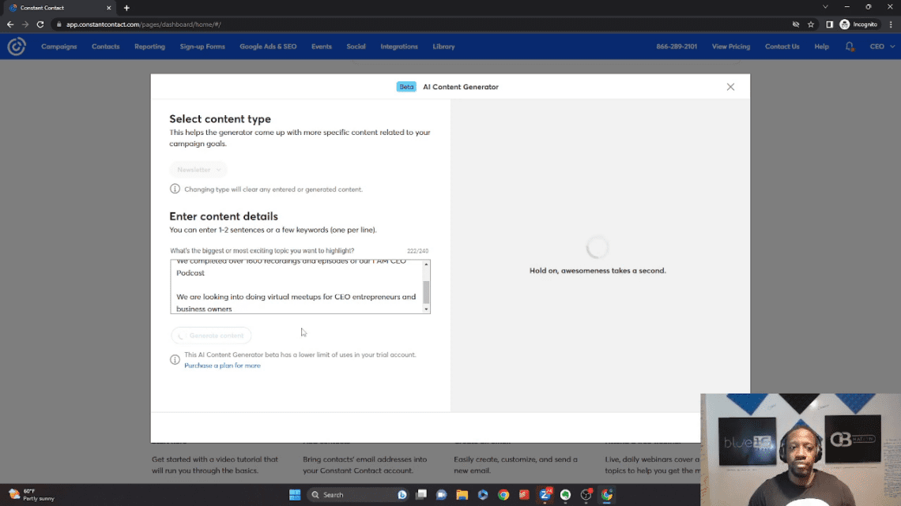
Task: Open the Sign-up Forms menu
Action: click(202, 47)
